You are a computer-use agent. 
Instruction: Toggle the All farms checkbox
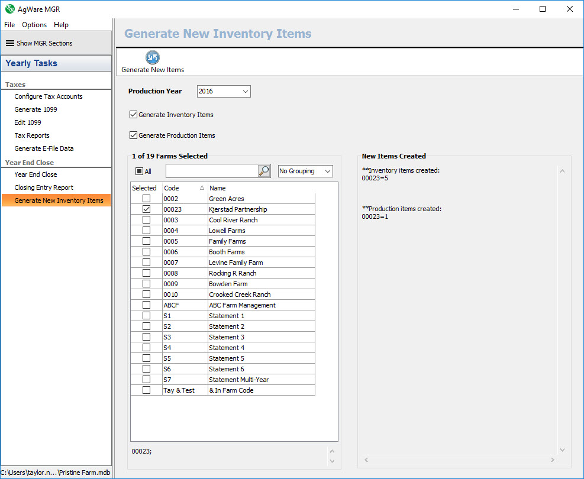point(140,171)
